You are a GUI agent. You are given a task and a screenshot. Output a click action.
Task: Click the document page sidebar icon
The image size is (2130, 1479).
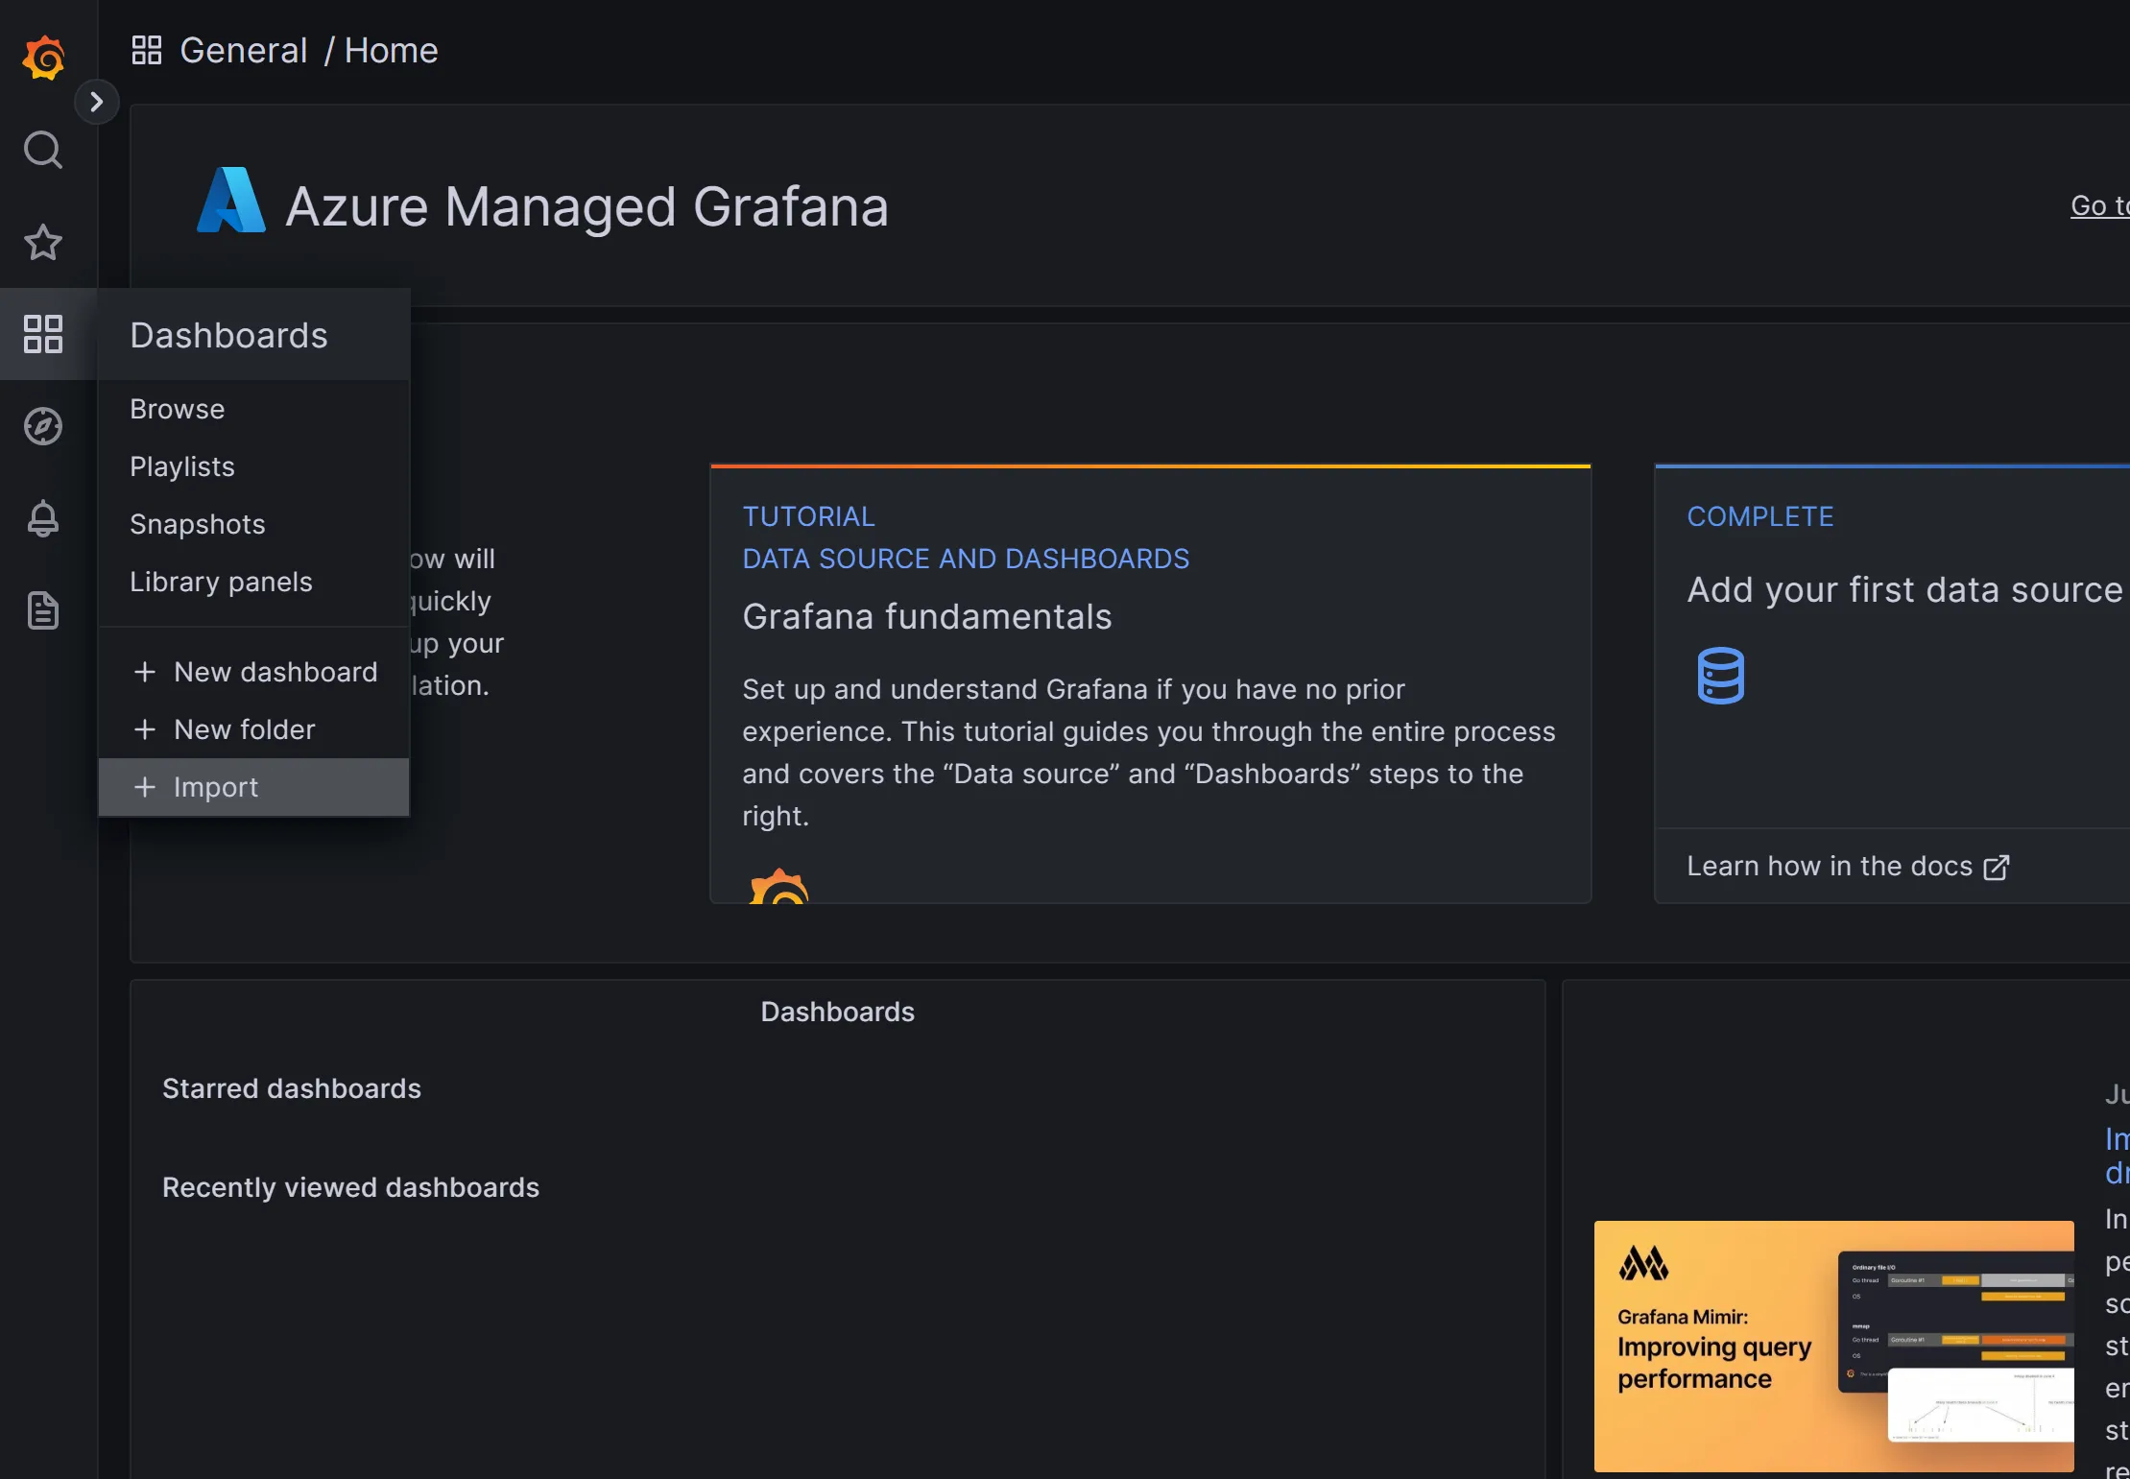tap(43, 610)
